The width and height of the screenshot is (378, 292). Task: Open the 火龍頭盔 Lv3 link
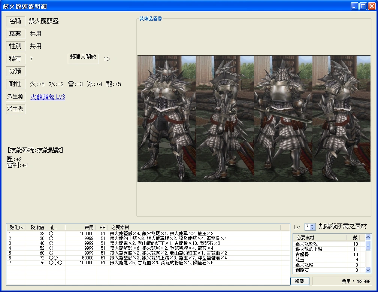(x=48, y=97)
